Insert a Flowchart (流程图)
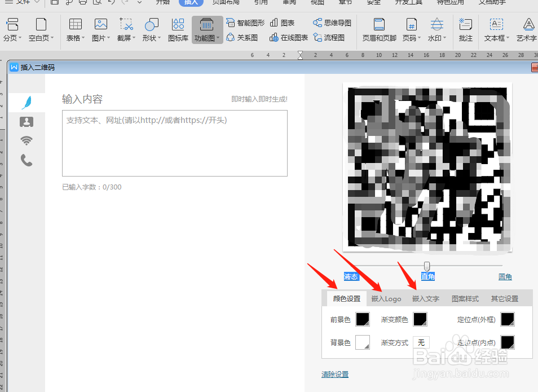Viewport: 538px width, 392px height. click(329, 37)
